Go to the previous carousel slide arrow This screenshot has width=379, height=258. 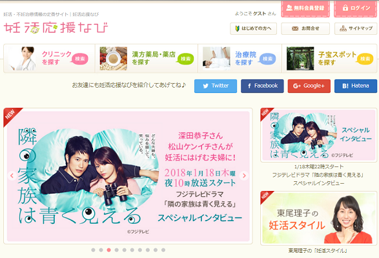click(x=12, y=175)
